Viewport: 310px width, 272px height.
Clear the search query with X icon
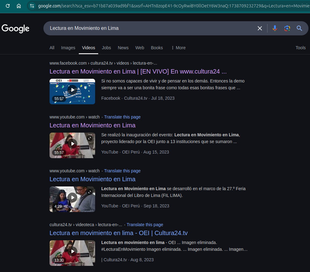point(260,28)
